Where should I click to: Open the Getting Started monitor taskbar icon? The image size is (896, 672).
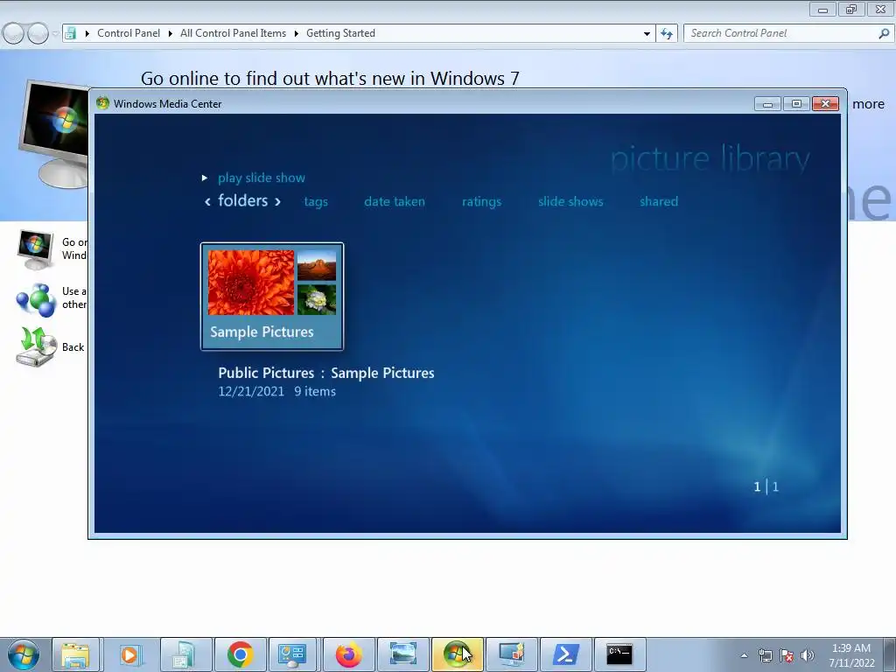[511, 654]
